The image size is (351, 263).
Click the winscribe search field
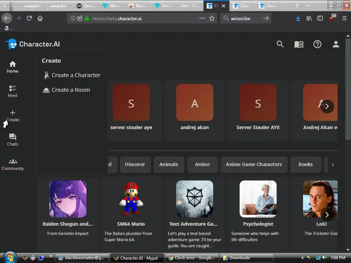[x=246, y=18]
